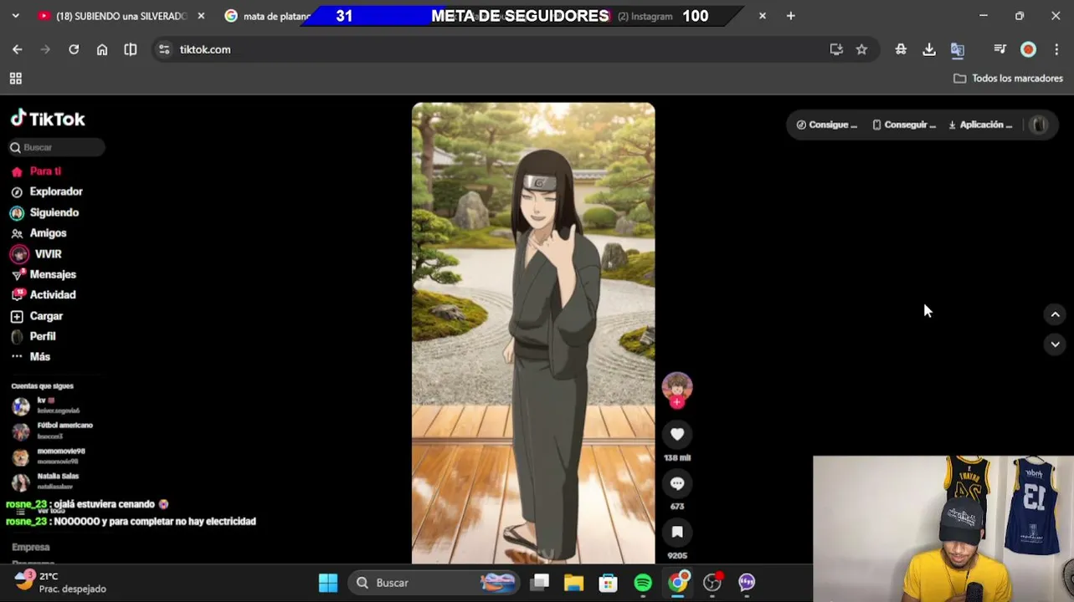Open the Google Translate extension icon

(x=958, y=49)
